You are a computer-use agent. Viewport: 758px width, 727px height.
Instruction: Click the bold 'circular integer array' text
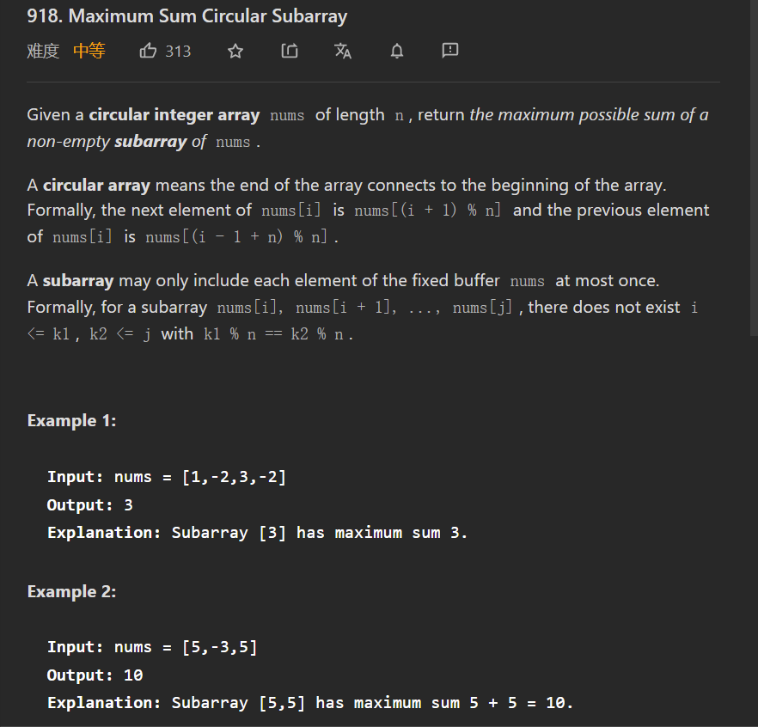click(x=174, y=114)
